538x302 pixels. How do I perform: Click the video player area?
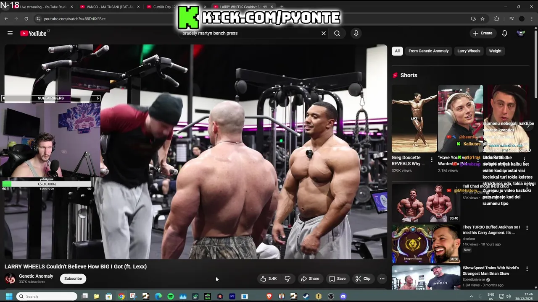[196, 152]
